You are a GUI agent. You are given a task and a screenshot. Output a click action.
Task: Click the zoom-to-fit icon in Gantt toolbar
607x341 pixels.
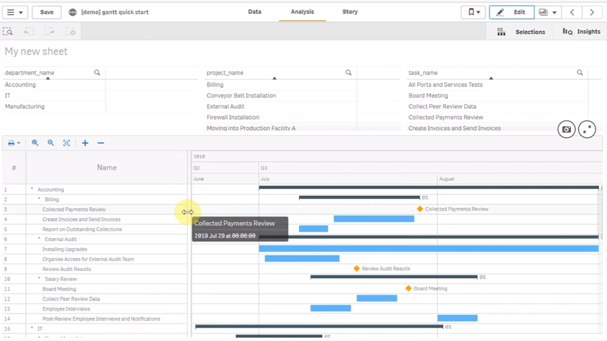click(x=67, y=143)
